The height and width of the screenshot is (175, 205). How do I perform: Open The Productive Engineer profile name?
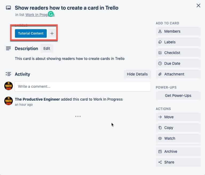37,99
